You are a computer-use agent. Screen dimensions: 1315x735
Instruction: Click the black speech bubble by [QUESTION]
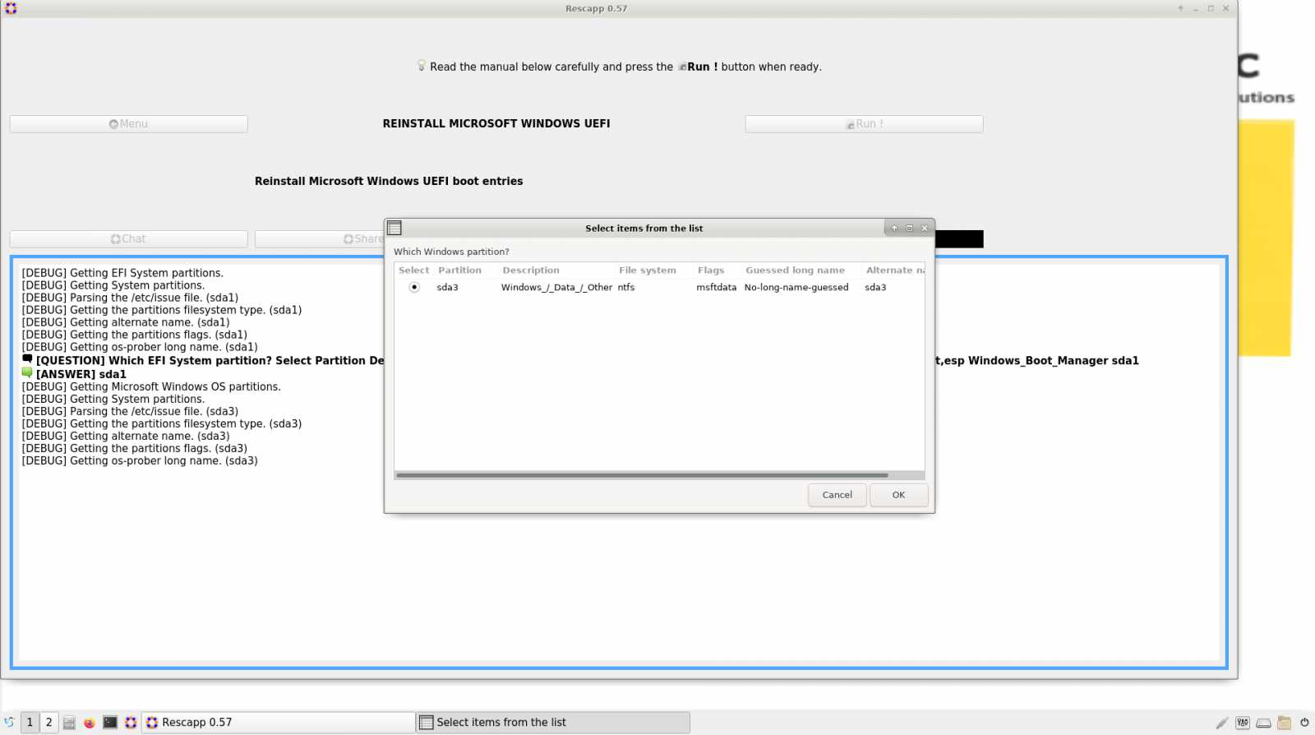[27, 359]
